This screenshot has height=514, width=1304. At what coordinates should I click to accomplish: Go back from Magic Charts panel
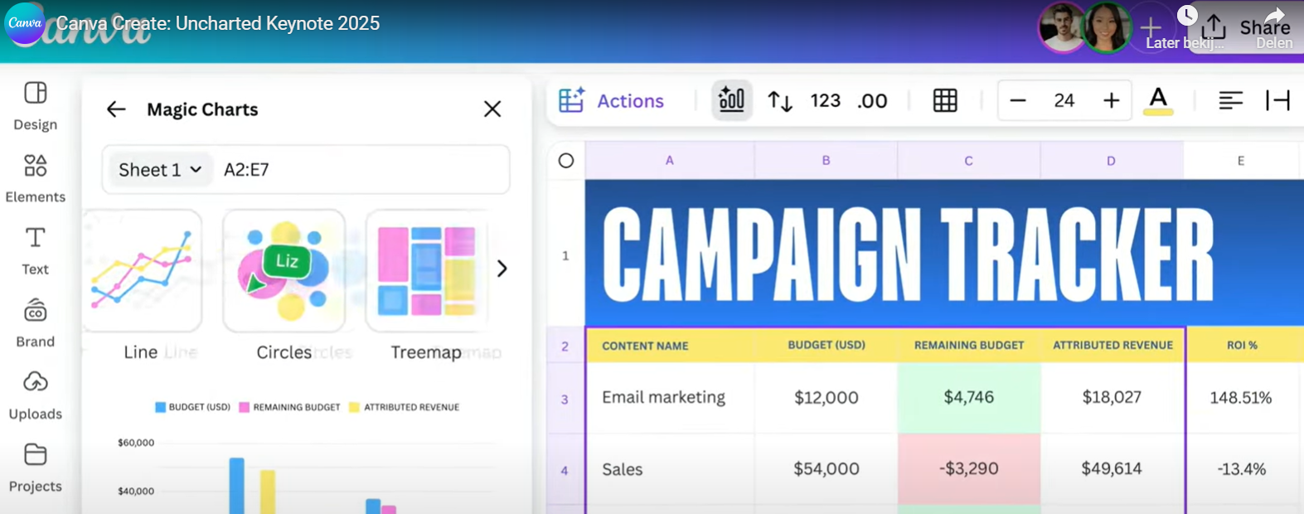[x=116, y=109]
